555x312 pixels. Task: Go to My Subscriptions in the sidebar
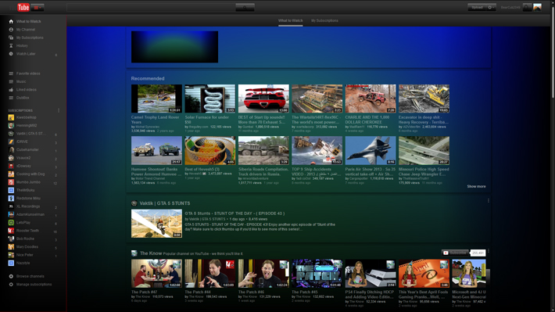[x=30, y=38]
